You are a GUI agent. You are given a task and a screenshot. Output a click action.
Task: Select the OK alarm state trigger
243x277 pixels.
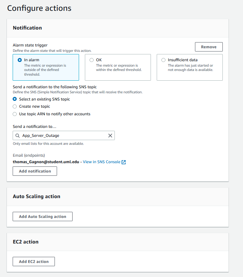click(91, 60)
